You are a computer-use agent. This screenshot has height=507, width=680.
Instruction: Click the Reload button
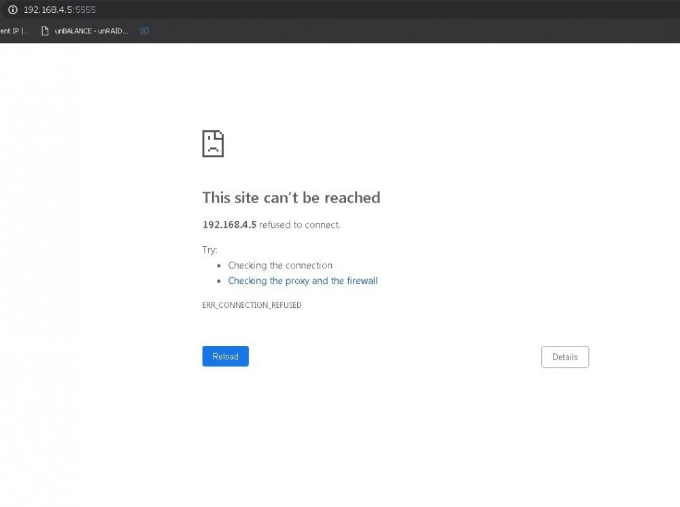pyautogui.click(x=226, y=356)
